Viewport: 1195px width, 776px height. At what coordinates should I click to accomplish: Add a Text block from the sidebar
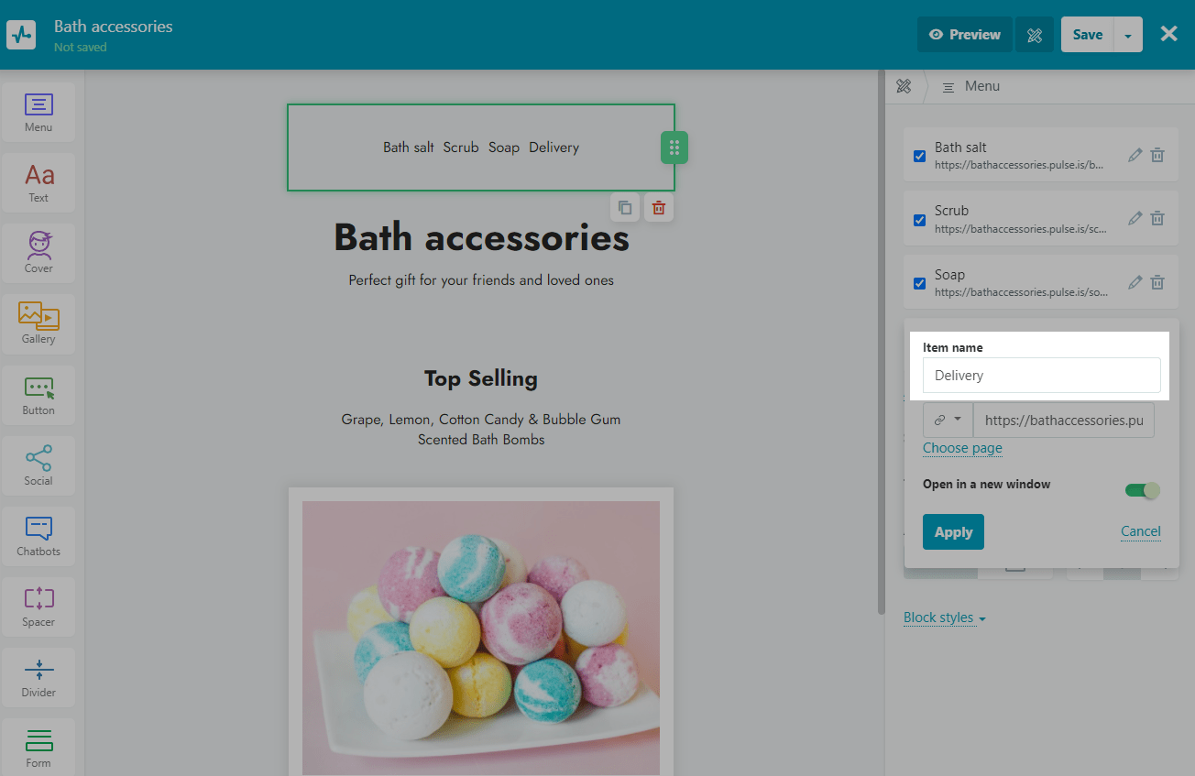38,182
